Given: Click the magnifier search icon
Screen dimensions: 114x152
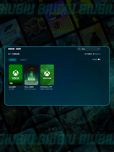Looking at the screenshot, I should click(x=79, y=49).
